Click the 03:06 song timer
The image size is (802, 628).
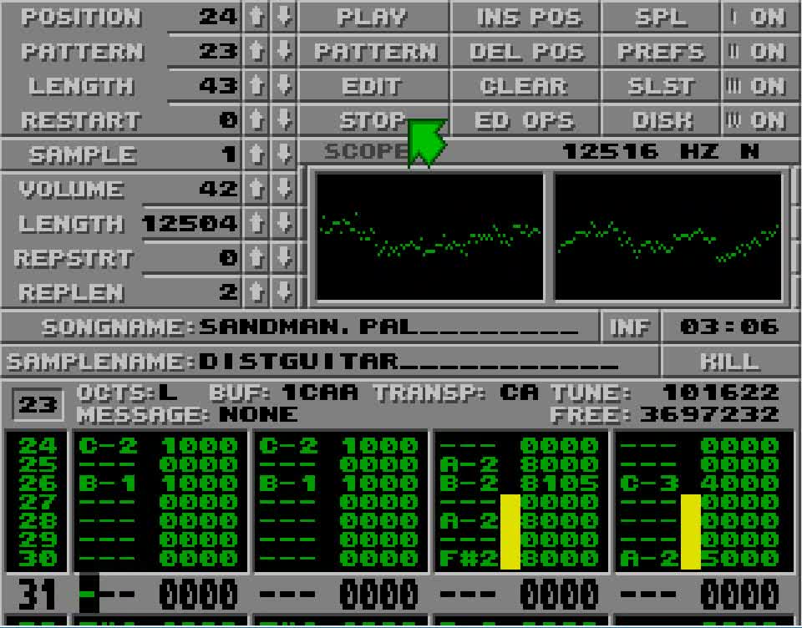point(730,327)
